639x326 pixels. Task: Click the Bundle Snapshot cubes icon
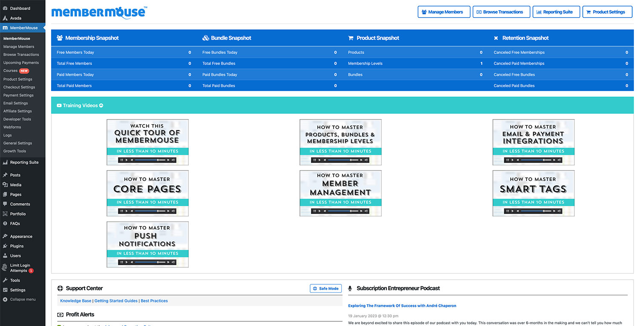click(206, 38)
